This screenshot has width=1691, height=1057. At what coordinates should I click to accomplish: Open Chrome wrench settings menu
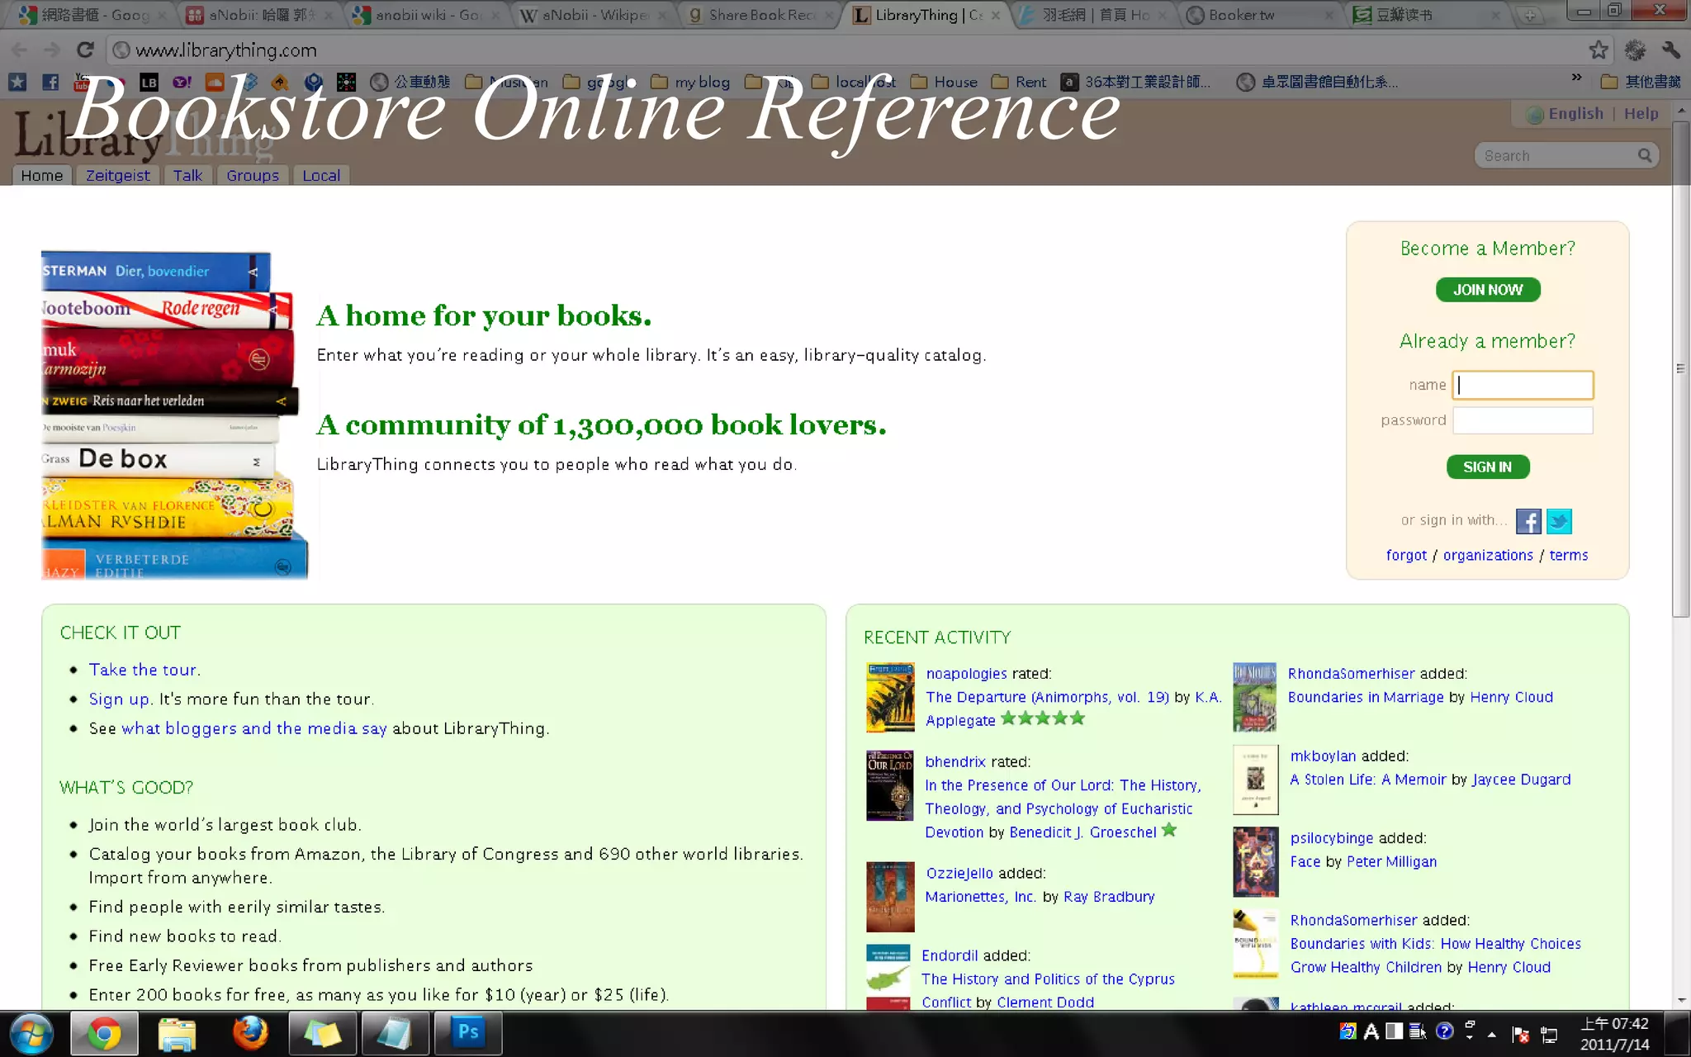(1671, 50)
